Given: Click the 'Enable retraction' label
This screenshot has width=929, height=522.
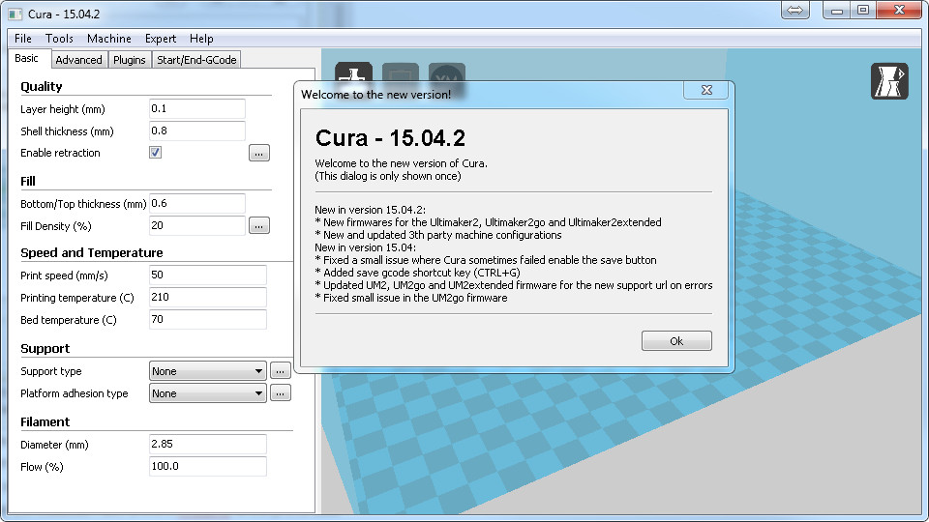Looking at the screenshot, I should (x=60, y=153).
